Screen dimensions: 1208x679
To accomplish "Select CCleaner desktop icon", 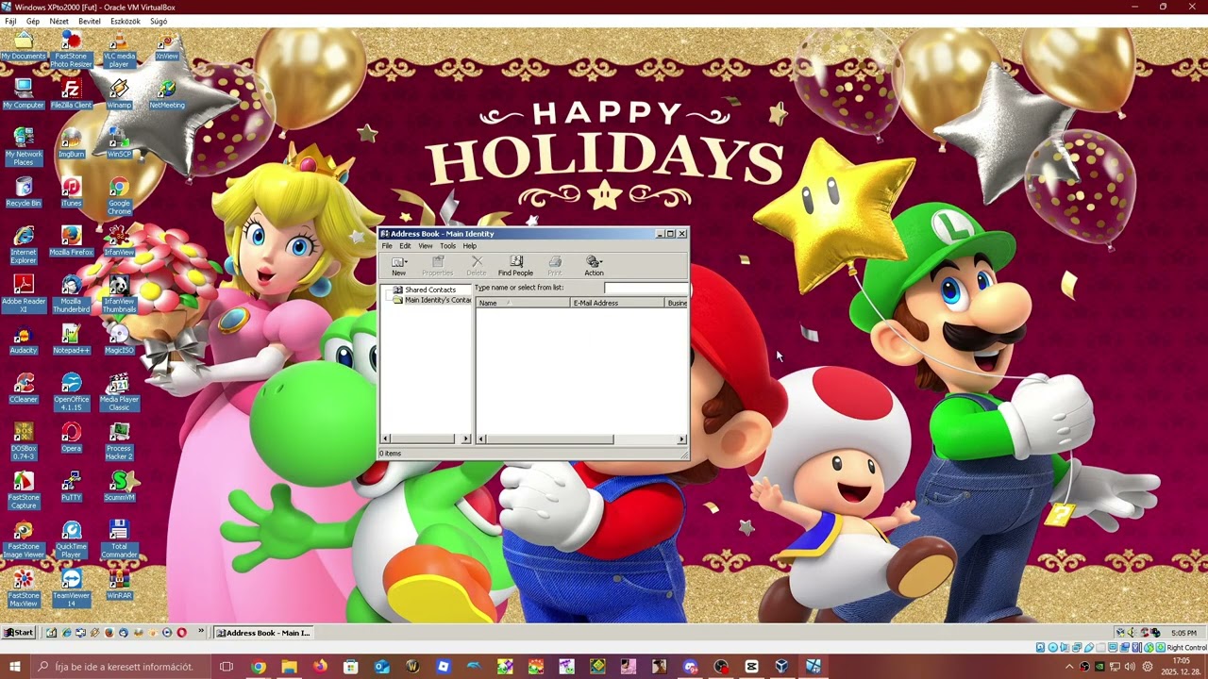I will (x=24, y=389).
